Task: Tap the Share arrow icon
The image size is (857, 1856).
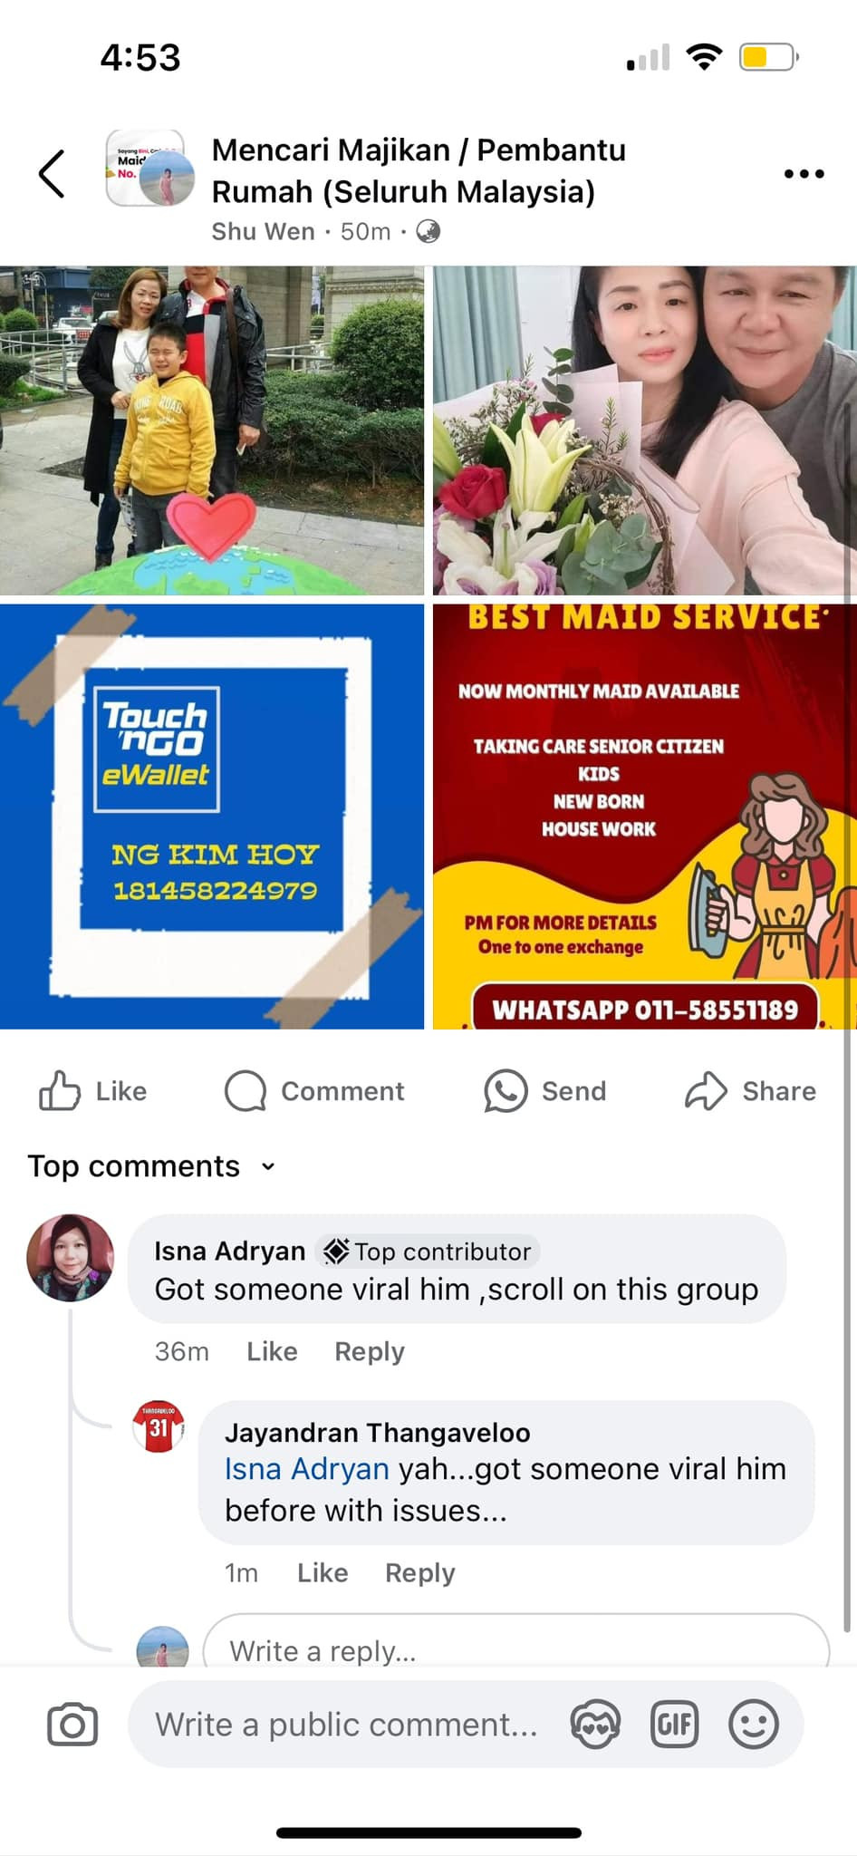Action: pos(706,1090)
